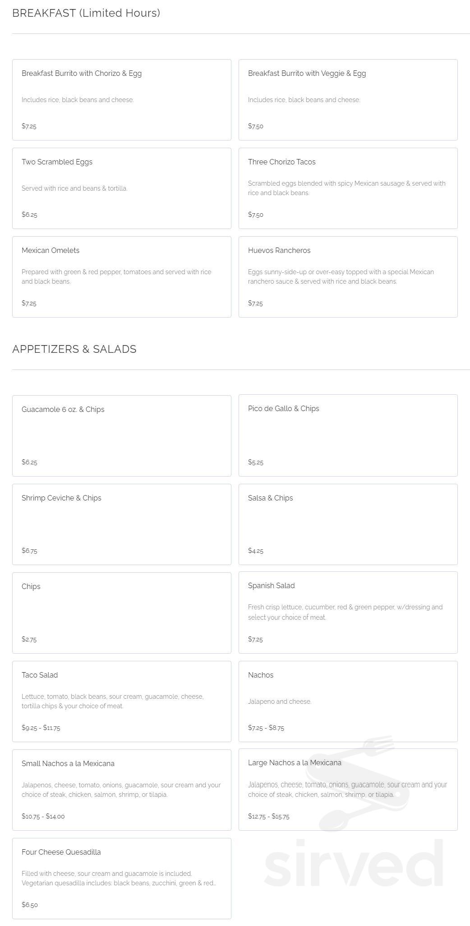The width and height of the screenshot is (470, 926).
Task: Click the BREAKFAST (Limited Hours) section heading
Action: pyautogui.click(x=86, y=13)
